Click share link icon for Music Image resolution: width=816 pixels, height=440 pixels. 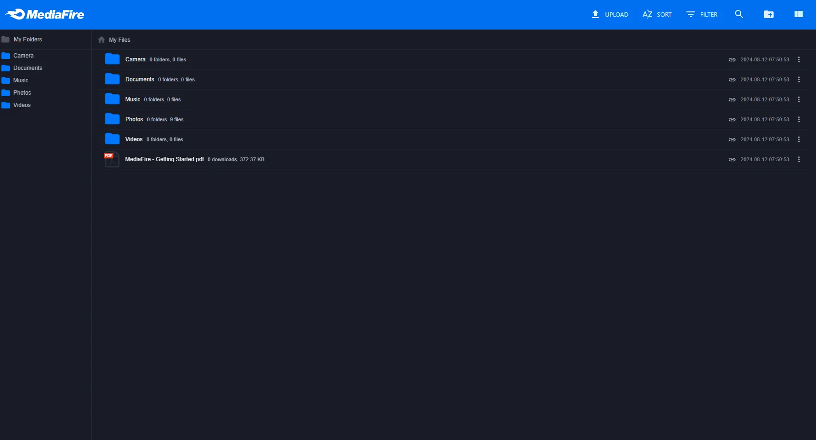[732, 100]
